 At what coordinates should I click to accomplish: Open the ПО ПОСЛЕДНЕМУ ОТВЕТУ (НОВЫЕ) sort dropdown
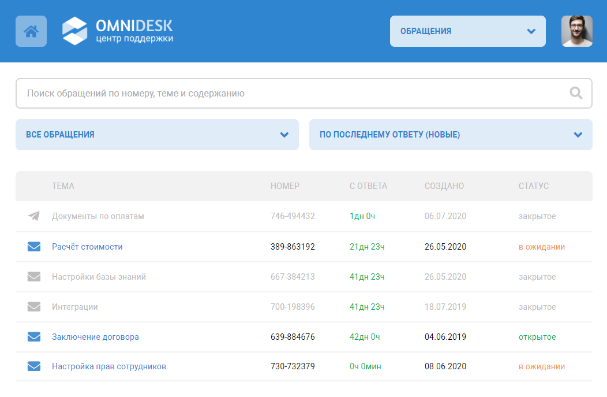(451, 135)
